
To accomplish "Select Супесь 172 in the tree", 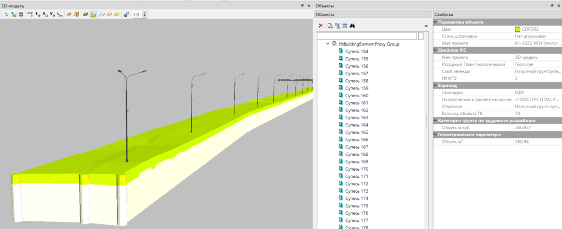I will point(357,184).
